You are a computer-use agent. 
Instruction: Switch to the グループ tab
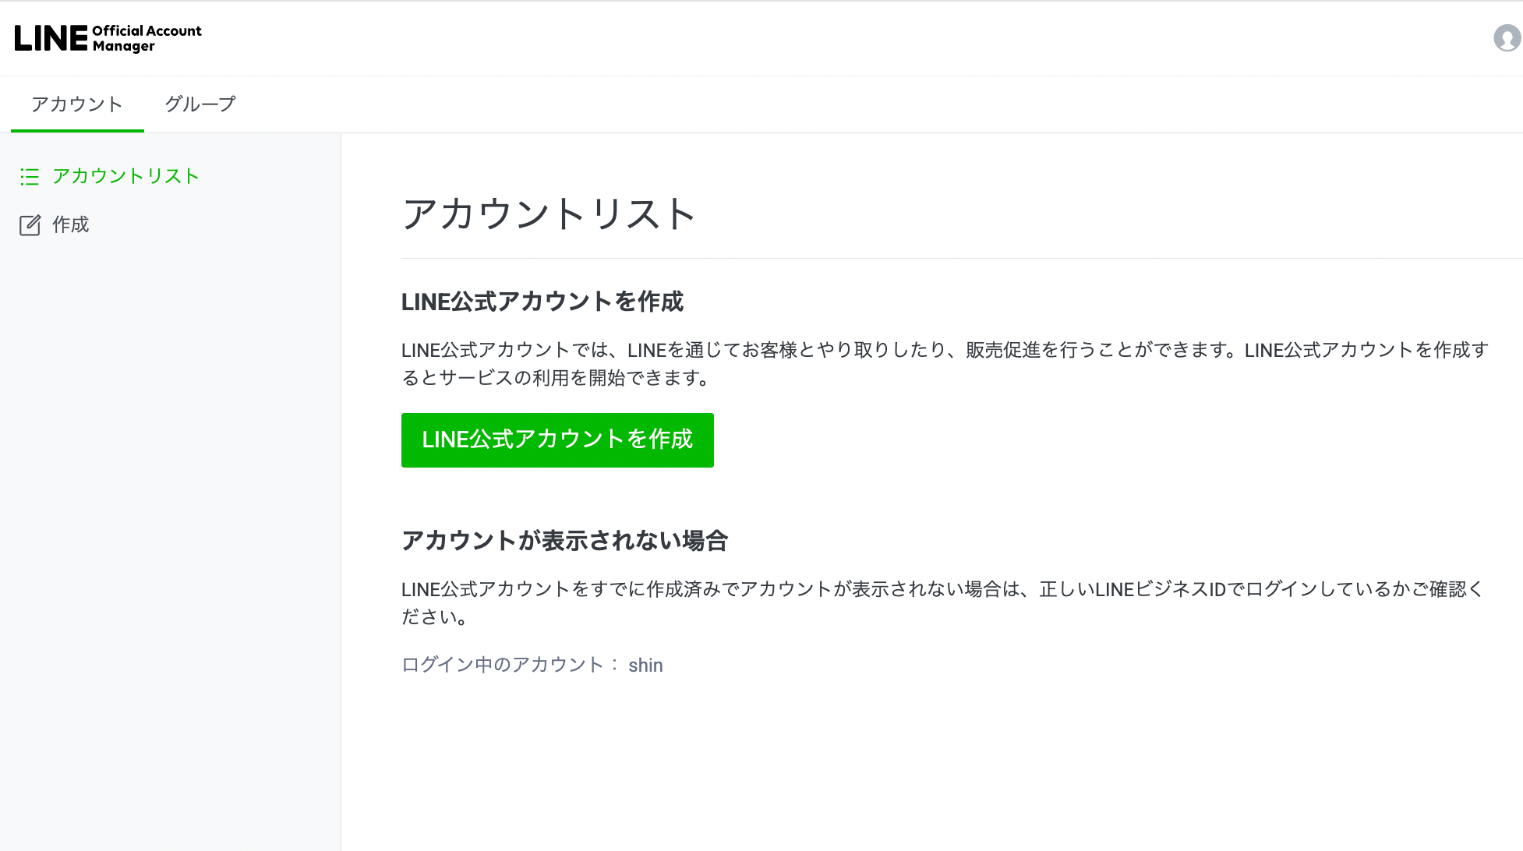(200, 104)
